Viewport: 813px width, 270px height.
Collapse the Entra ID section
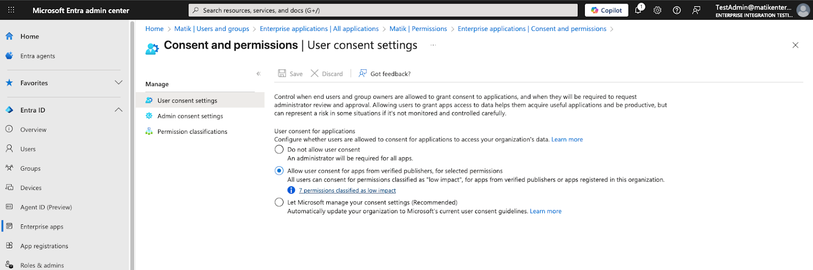tap(118, 110)
